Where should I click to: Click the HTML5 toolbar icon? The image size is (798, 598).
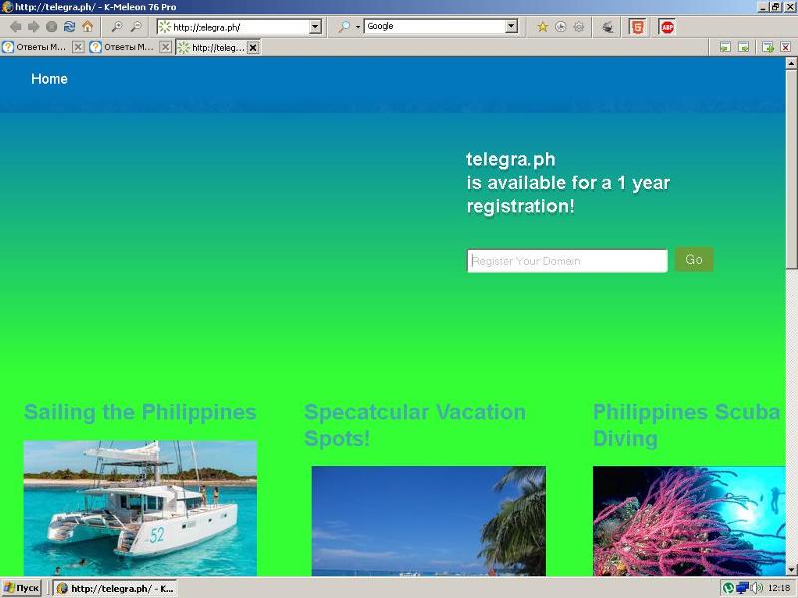[x=637, y=27]
